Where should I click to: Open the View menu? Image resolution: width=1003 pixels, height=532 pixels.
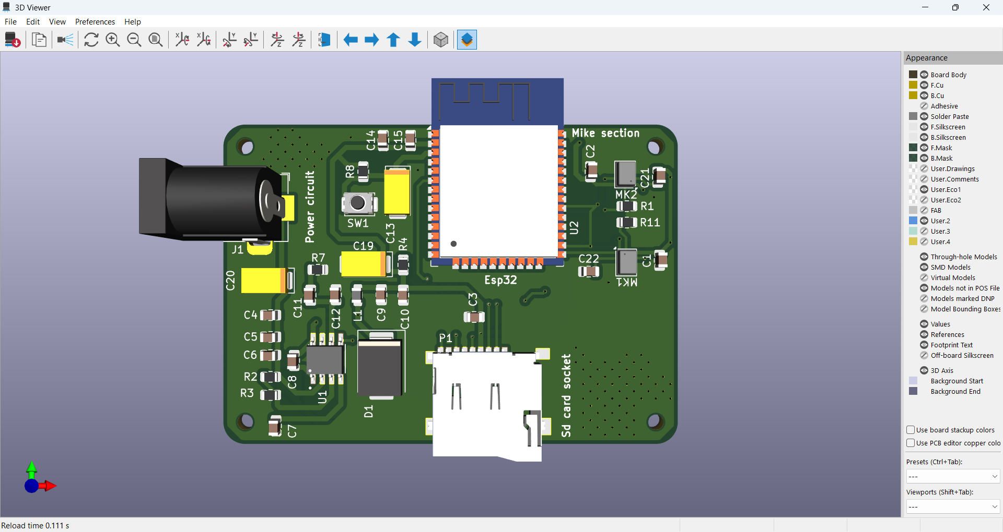[x=57, y=21]
